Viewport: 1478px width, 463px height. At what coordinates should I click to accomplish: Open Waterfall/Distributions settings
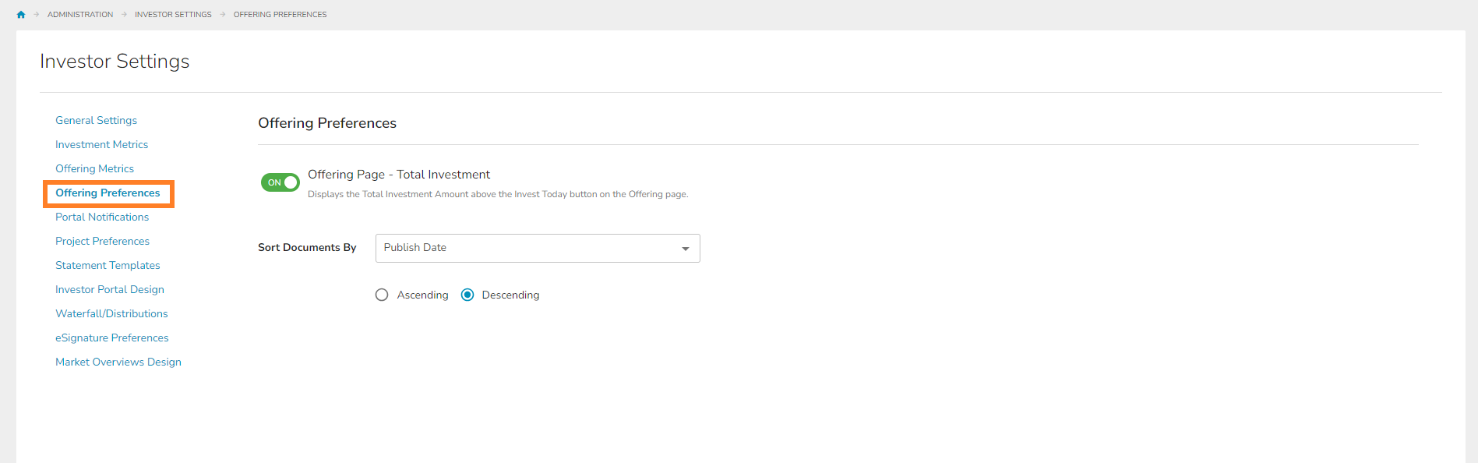111,313
